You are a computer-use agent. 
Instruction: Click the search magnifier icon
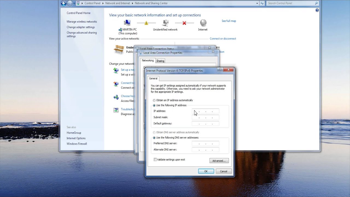coord(316,3)
